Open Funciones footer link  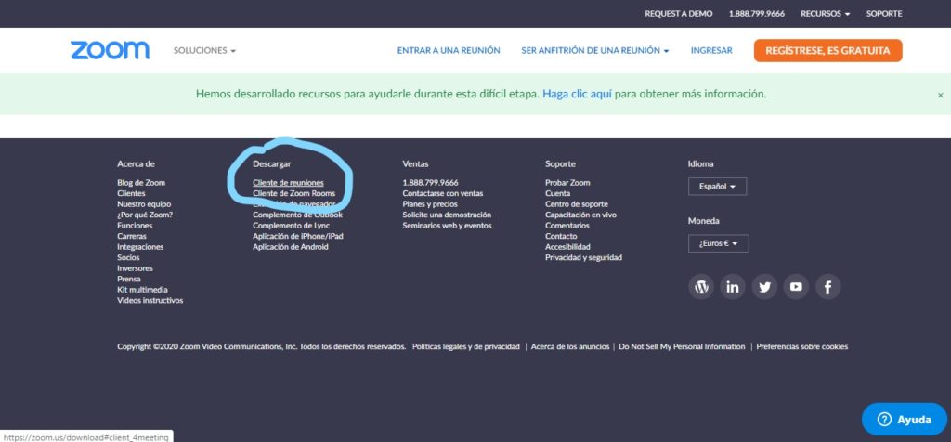(135, 226)
